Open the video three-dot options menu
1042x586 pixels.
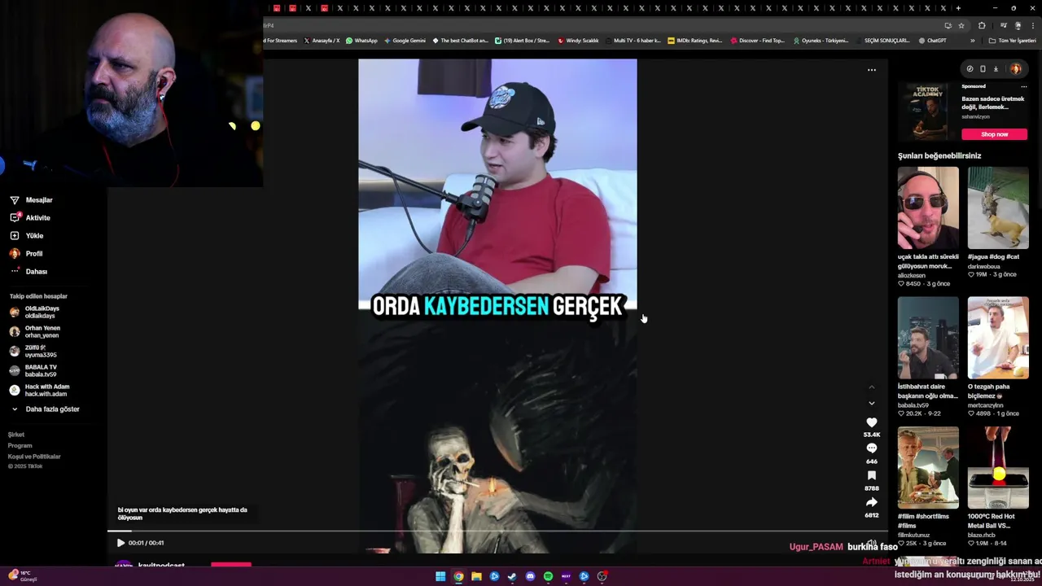[872, 70]
